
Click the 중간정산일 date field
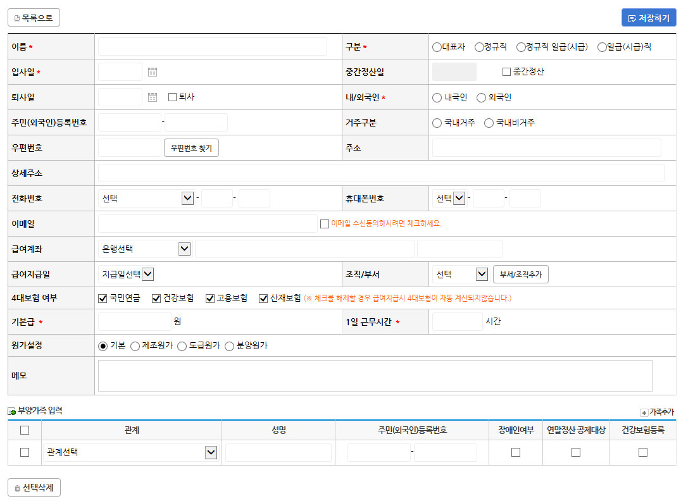click(454, 72)
